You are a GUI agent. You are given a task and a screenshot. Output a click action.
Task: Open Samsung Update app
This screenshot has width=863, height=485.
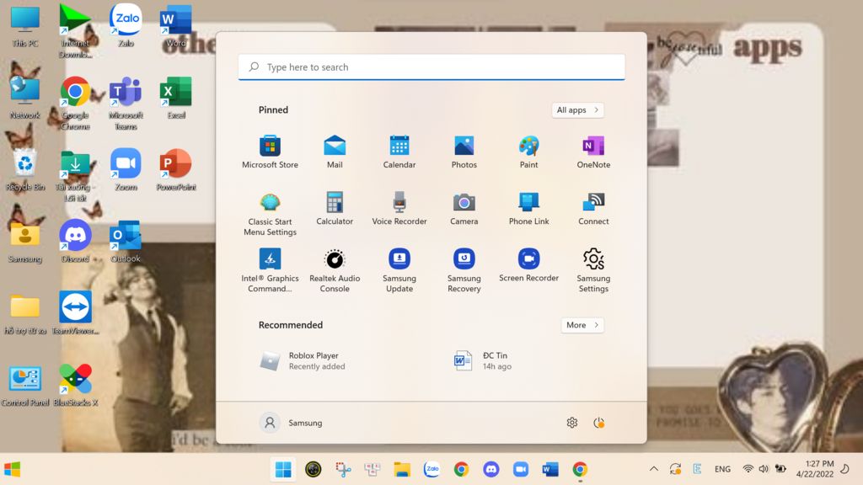pyautogui.click(x=399, y=270)
